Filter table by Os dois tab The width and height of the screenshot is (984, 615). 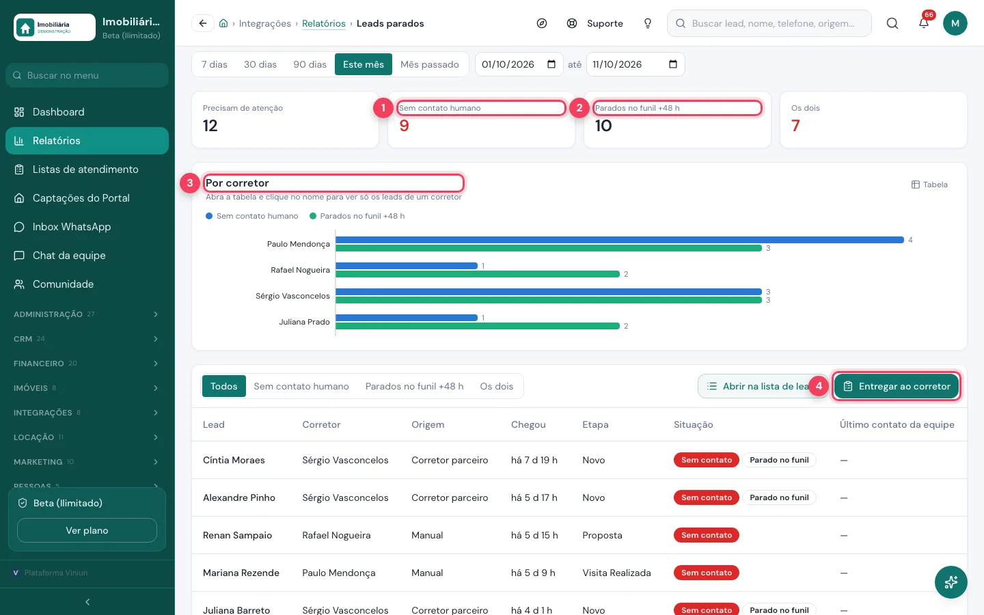pyautogui.click(x=497, y=386)
